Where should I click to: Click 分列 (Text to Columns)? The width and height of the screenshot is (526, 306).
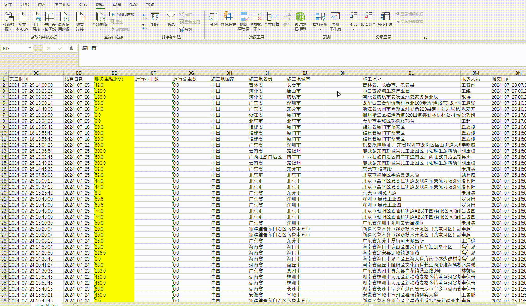[x=214, y=20]
